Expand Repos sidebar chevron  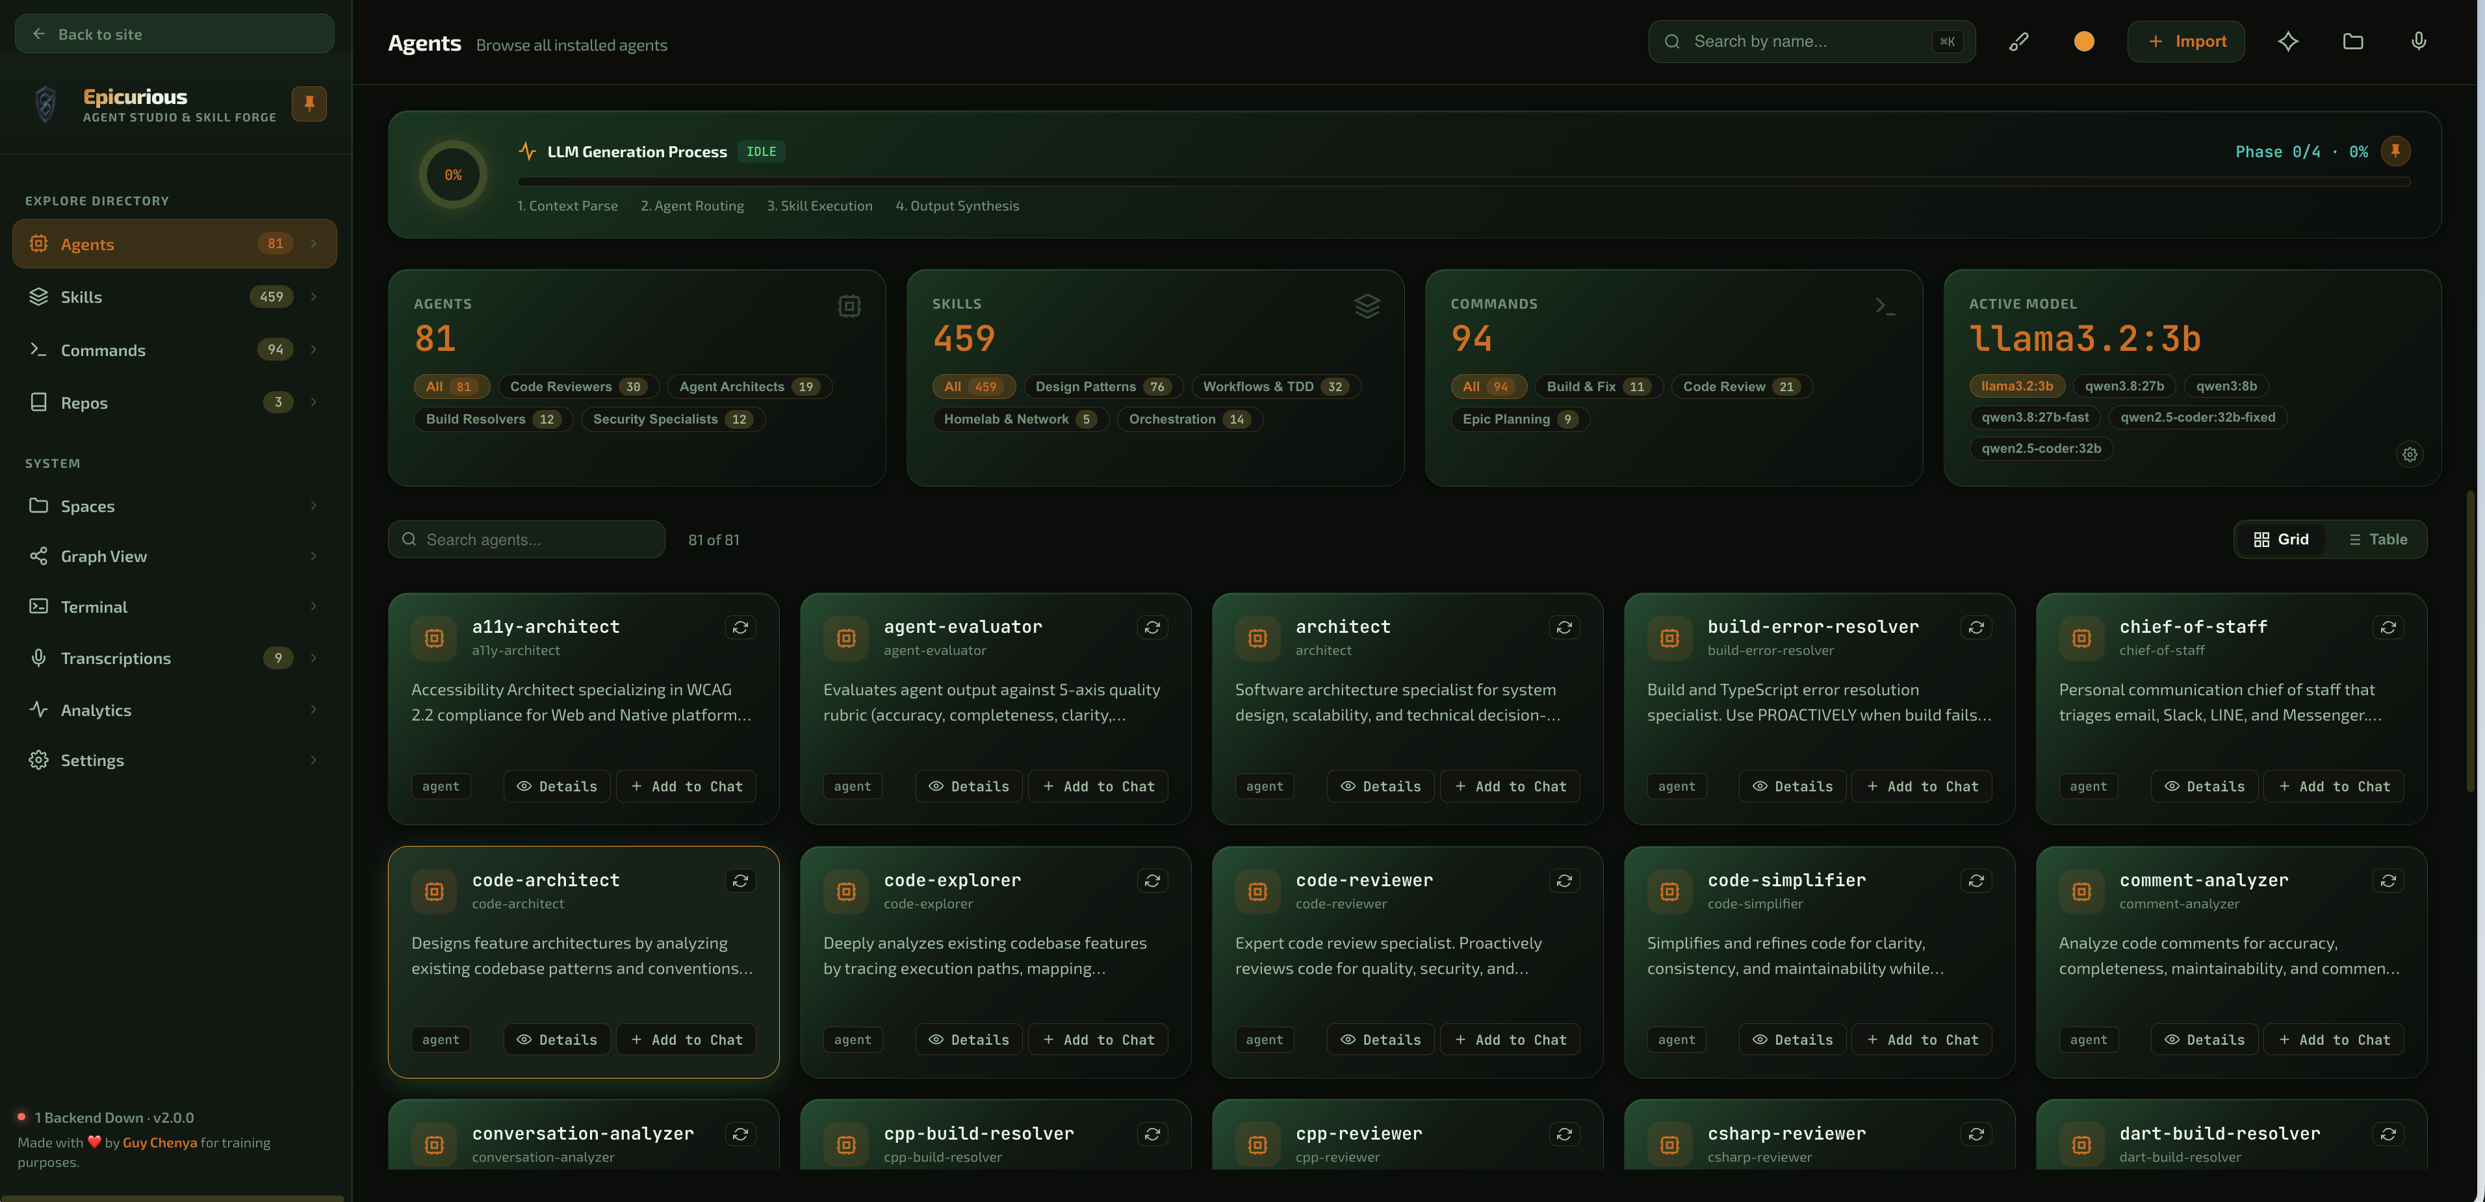click(313, 402)
